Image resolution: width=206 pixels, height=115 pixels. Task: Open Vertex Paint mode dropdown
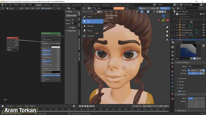[x=89, y=12]
